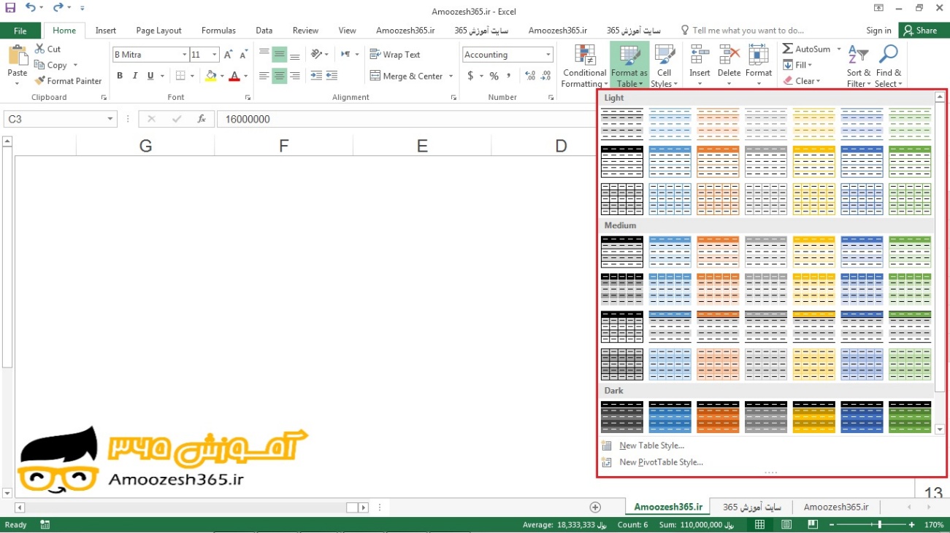950x533 pixels.
Task: Switch to the Data tab
Action: 264,31
